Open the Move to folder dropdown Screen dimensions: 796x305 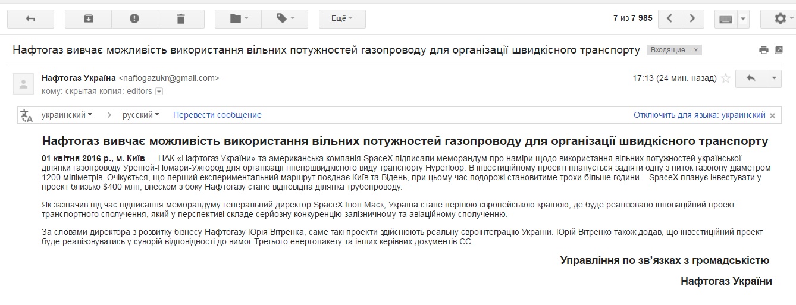tap(238, 18)
